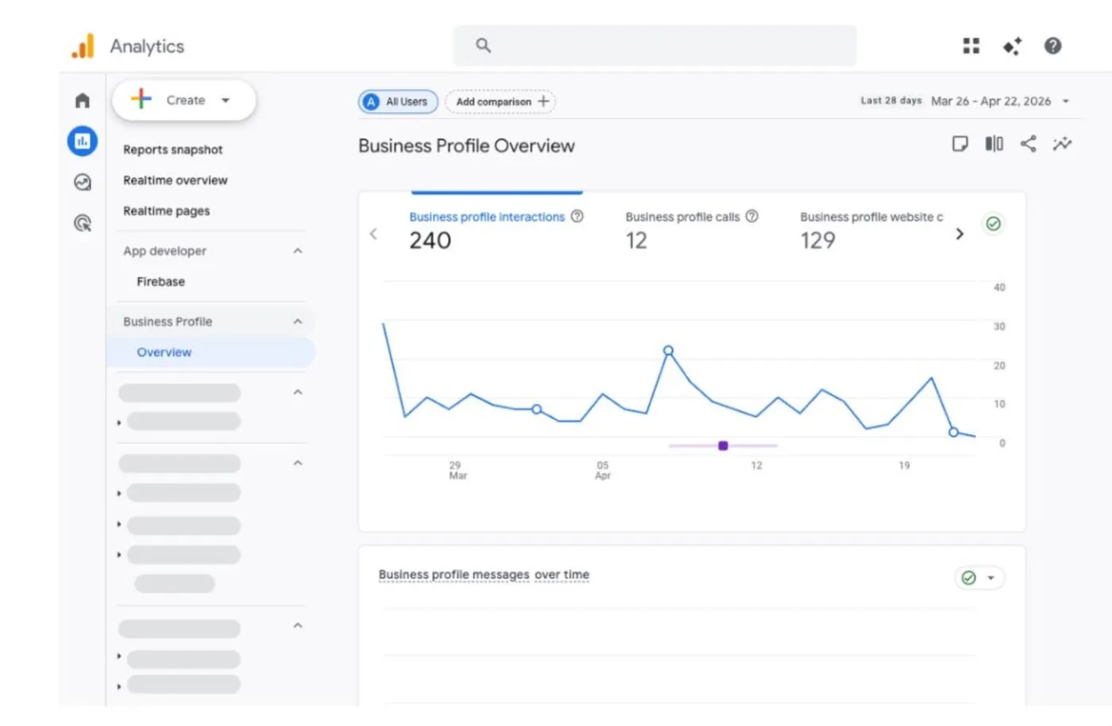Viewport: 1112px width, 726px height.
Task: Select the Reports icon in left rail
Action: (83, 141)
